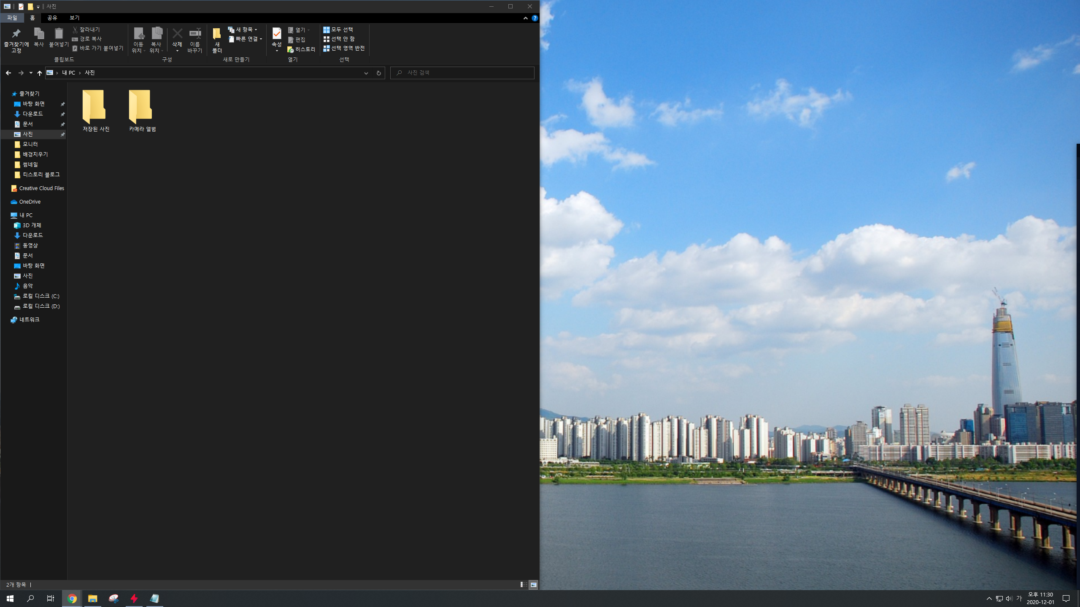Switch to the details view
The height and width of the screenshot is (607, 1080).
524,585
